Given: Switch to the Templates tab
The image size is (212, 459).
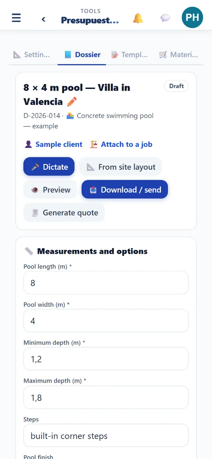Looking at the screenshot, I should (x=130, y=54).
